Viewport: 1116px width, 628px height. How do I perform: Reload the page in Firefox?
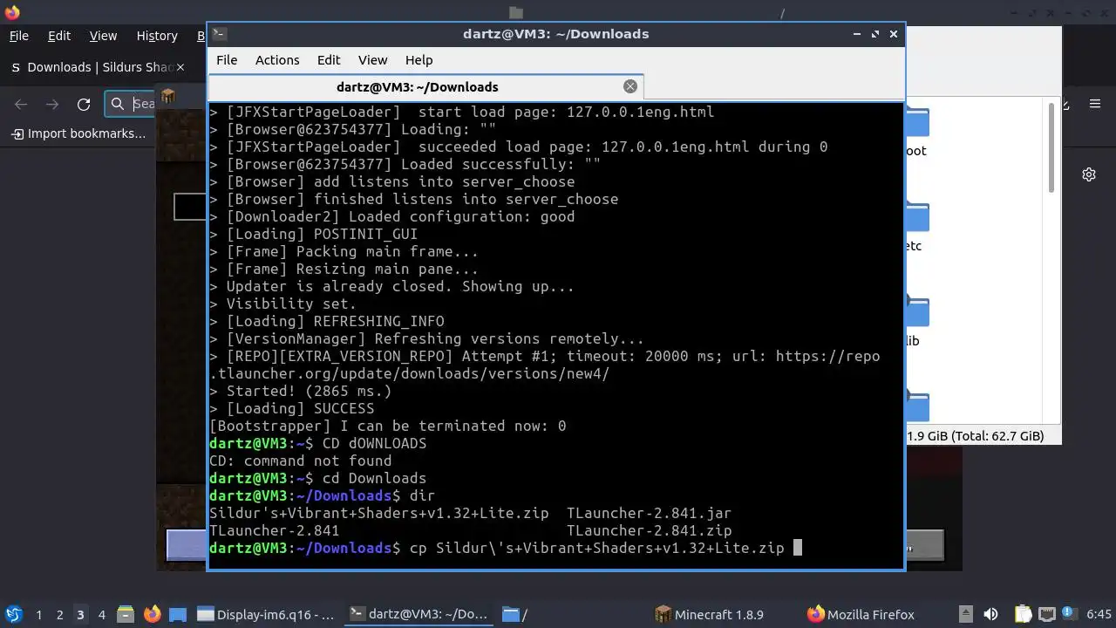point(84,104)
